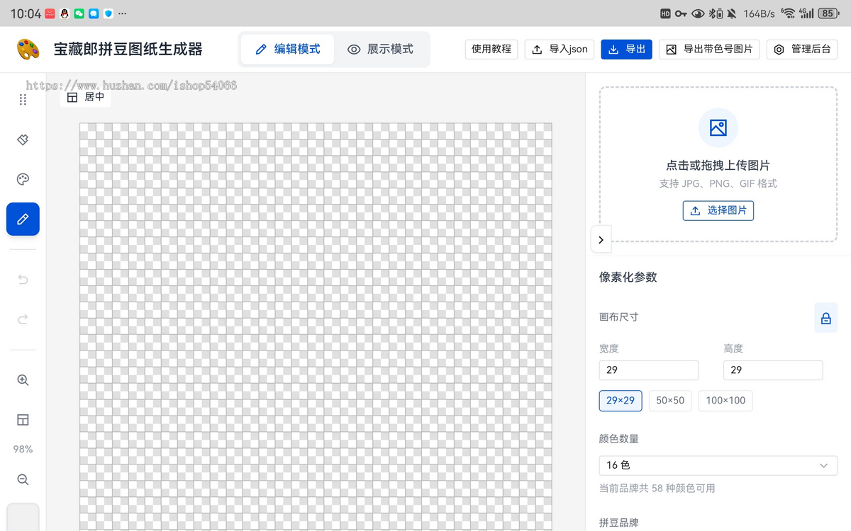Open the 16 色 color count dropdown
The image size is (851, 531).
(x=718, y=465)
